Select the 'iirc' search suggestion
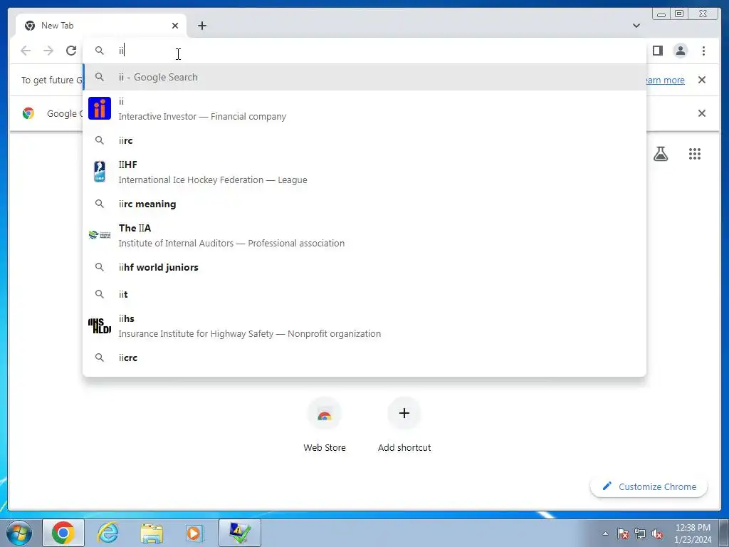Viewport: 729px width, 547px height. pos(365,140)
